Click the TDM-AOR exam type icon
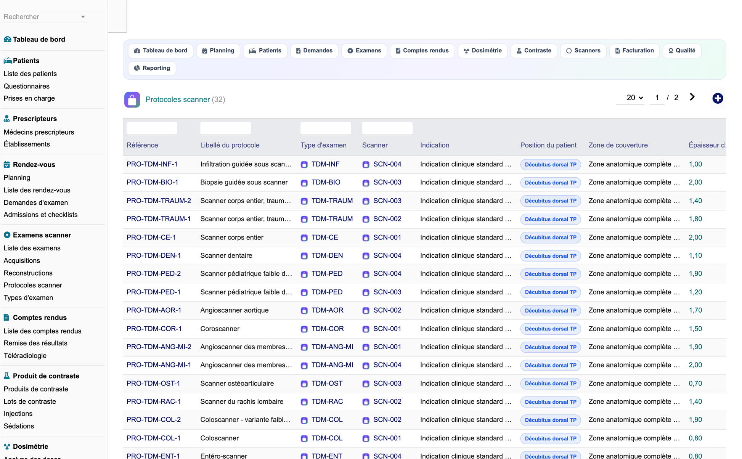The height and width of the screenshot is (459, 742). click(x=304, y=311)
